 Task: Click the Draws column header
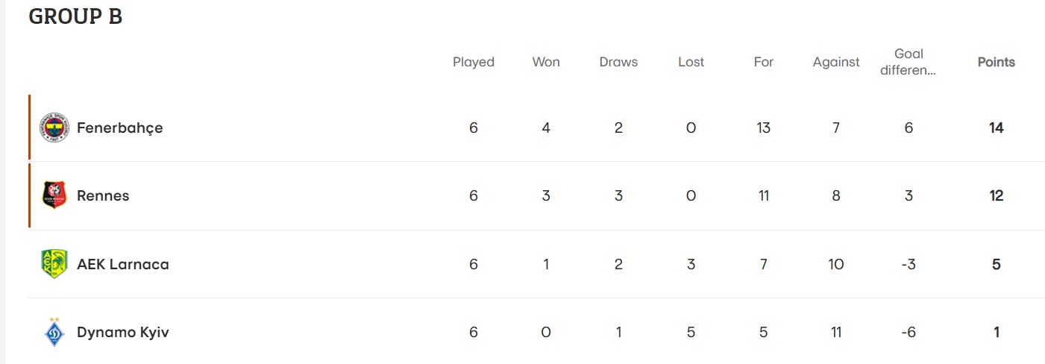tap(618, 63)
